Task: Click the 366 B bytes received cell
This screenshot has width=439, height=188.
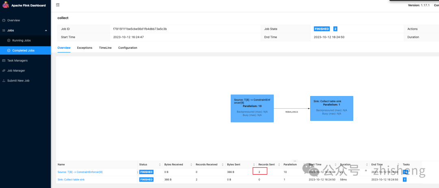Action: pos(168,179)
